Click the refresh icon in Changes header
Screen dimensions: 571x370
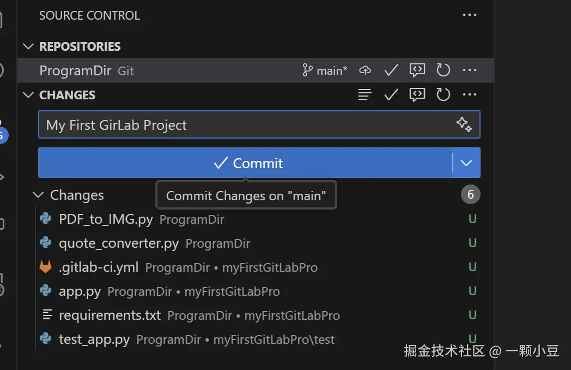point(444,95)
